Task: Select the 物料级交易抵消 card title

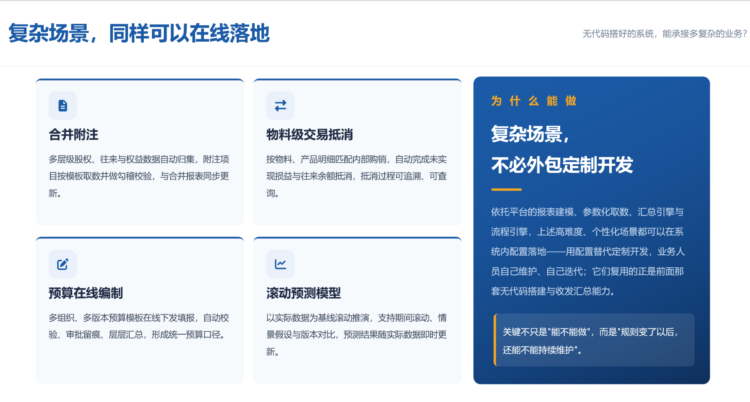Action: point(309,135)
